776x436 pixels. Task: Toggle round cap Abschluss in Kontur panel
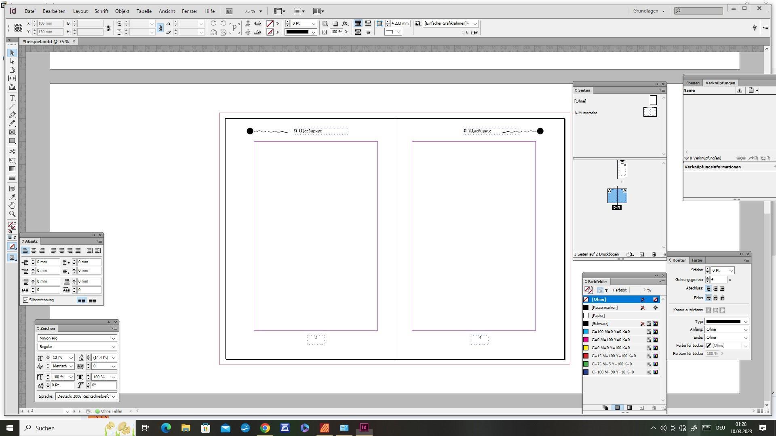click(x=715, y=289)
